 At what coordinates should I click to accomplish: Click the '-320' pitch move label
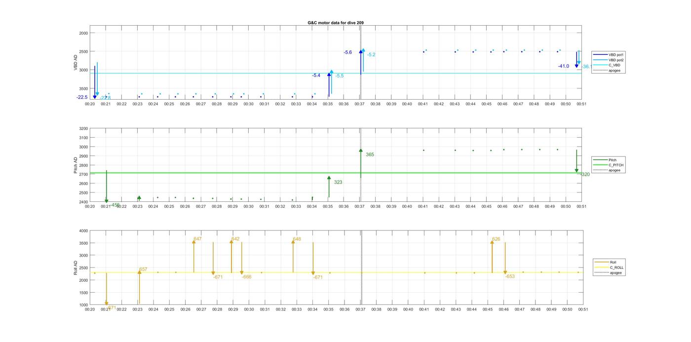point(584,174)
